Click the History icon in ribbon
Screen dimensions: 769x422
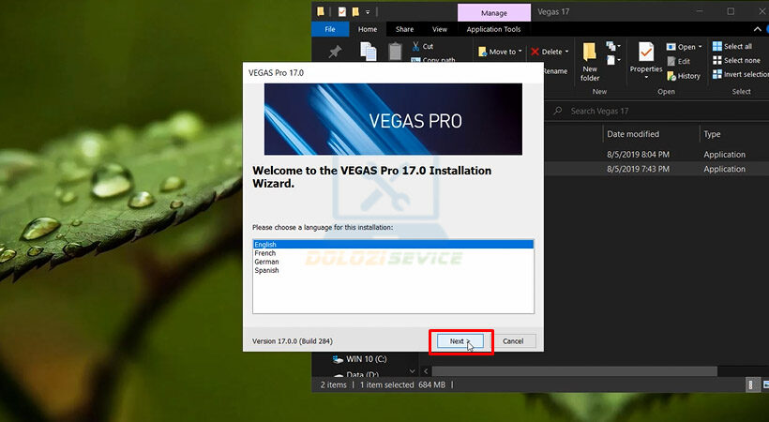[671, 76]
